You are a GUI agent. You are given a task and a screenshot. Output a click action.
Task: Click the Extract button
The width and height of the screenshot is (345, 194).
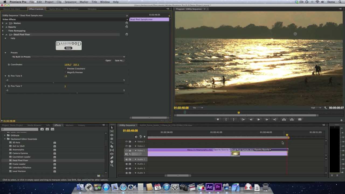[x=292, y=120]
